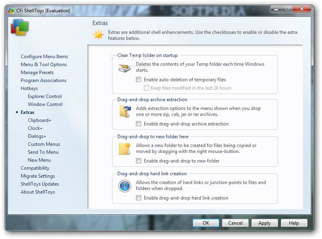The width and height of the screenshot is (322, 239).
Task: Click the Apply button
Action: coord(264,223)
